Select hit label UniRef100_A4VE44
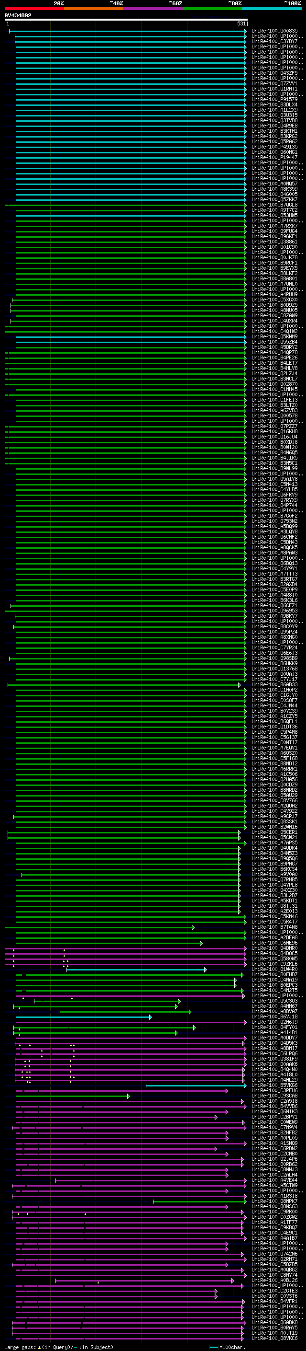 pos(274,1180)
